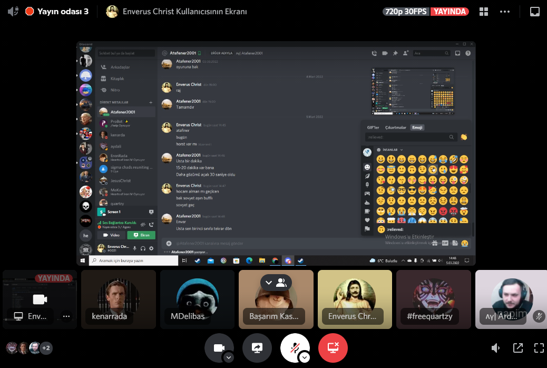
Task: In streamed screen, click voice disconnect phone icon
Action: point(151,225)
